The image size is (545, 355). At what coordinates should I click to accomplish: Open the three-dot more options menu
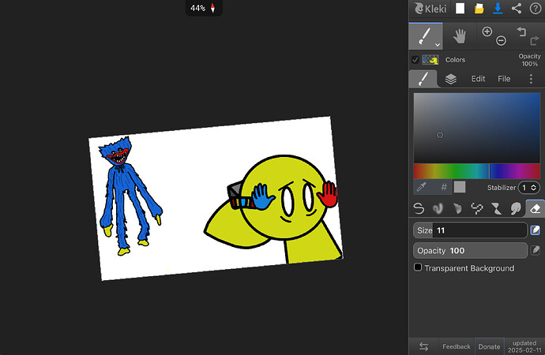[x=531, y=79]
